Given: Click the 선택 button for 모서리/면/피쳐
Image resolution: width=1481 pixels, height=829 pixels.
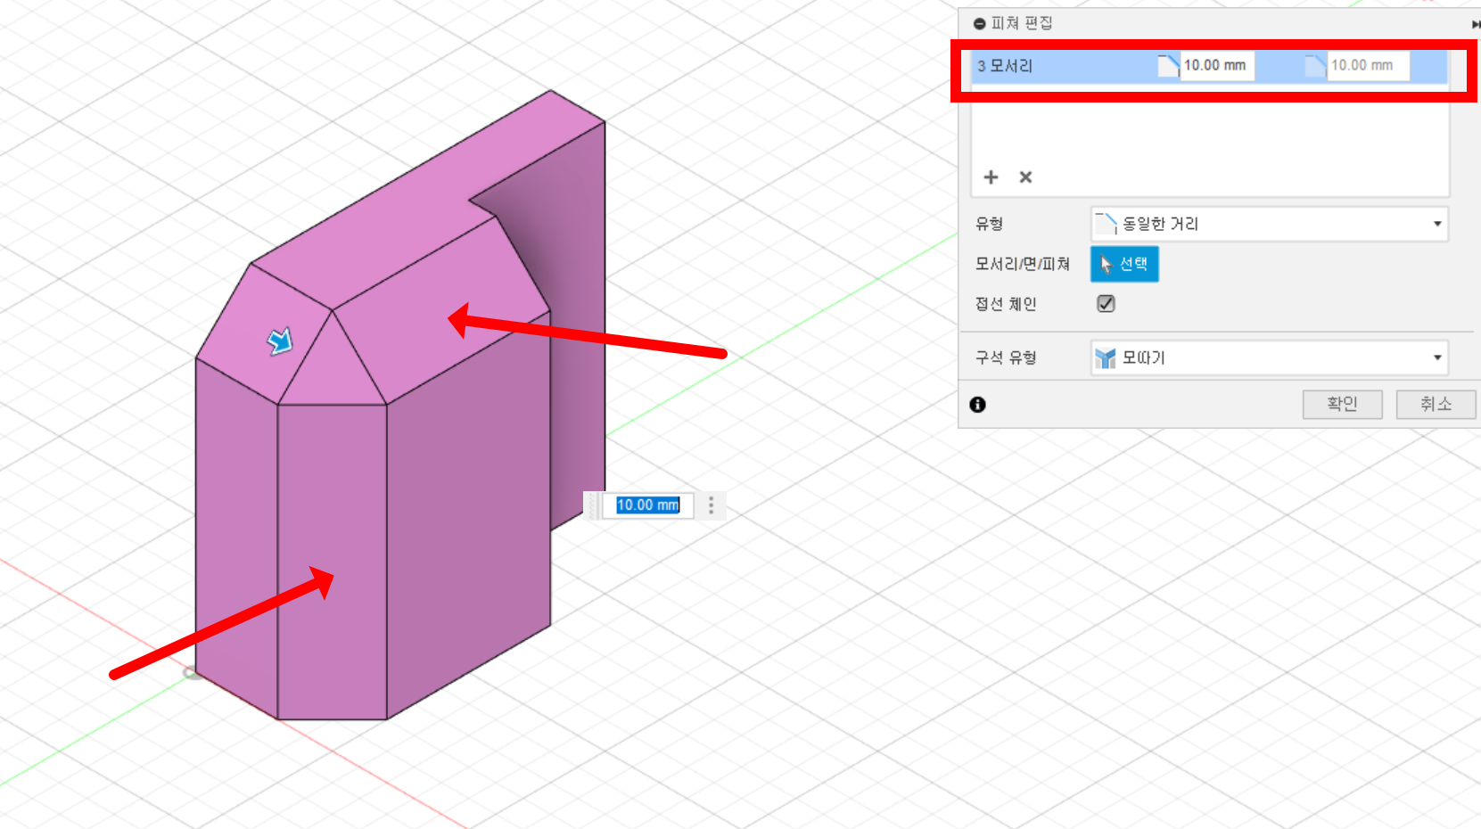Looking at the screenshot, I should 1124,264.
